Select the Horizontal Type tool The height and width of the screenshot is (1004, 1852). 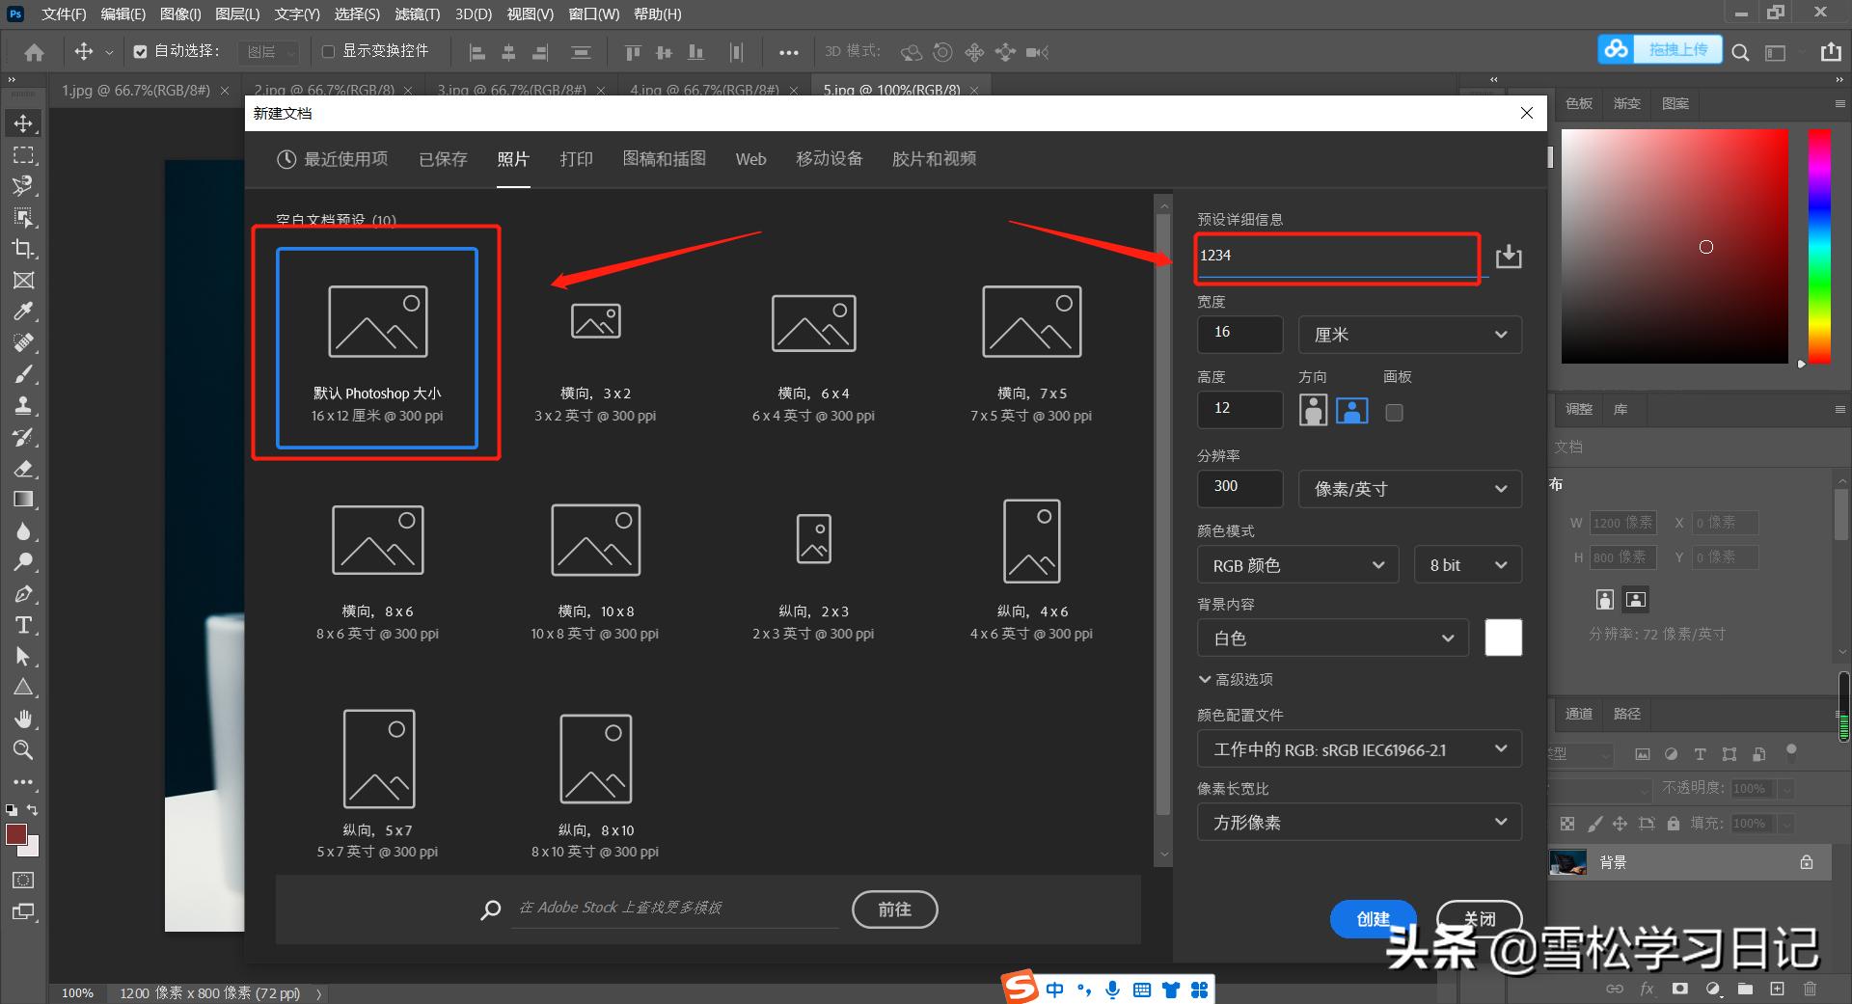click(23, 625)
